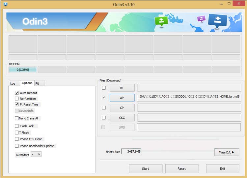Tick the checkbox beside BL button
This screenshot has height=178, width=247.
coord(104,88)
